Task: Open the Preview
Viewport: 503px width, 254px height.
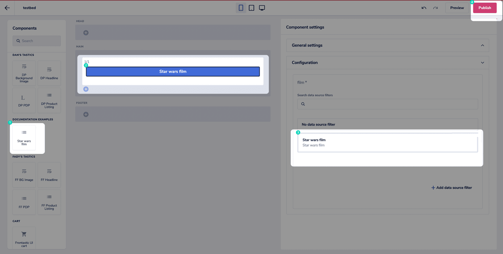Action: click(x=457, y=7)
